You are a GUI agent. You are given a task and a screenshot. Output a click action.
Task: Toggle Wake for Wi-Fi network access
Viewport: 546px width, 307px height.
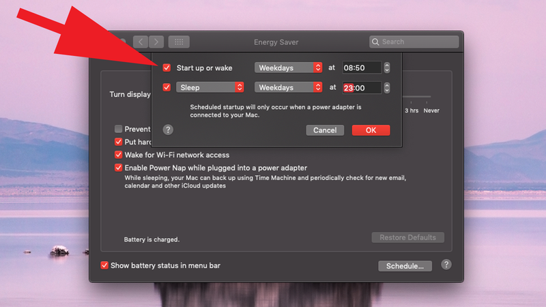118,155
